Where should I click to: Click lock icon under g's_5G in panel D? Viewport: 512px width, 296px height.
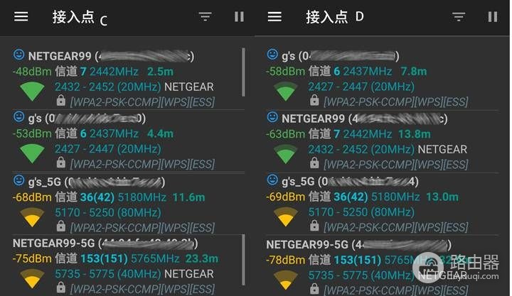314,225
